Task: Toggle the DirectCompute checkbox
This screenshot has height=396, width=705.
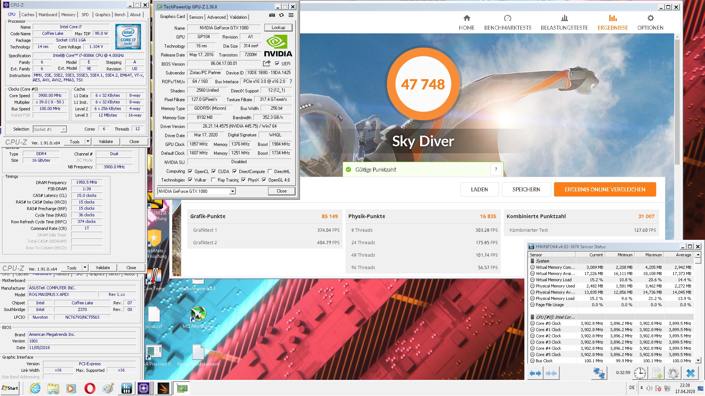Action: [x=235, y=171]
